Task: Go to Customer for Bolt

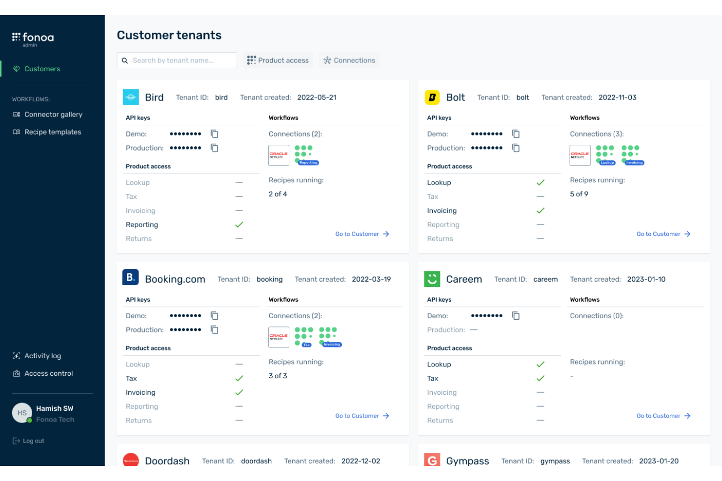Action: pos(664,234)
